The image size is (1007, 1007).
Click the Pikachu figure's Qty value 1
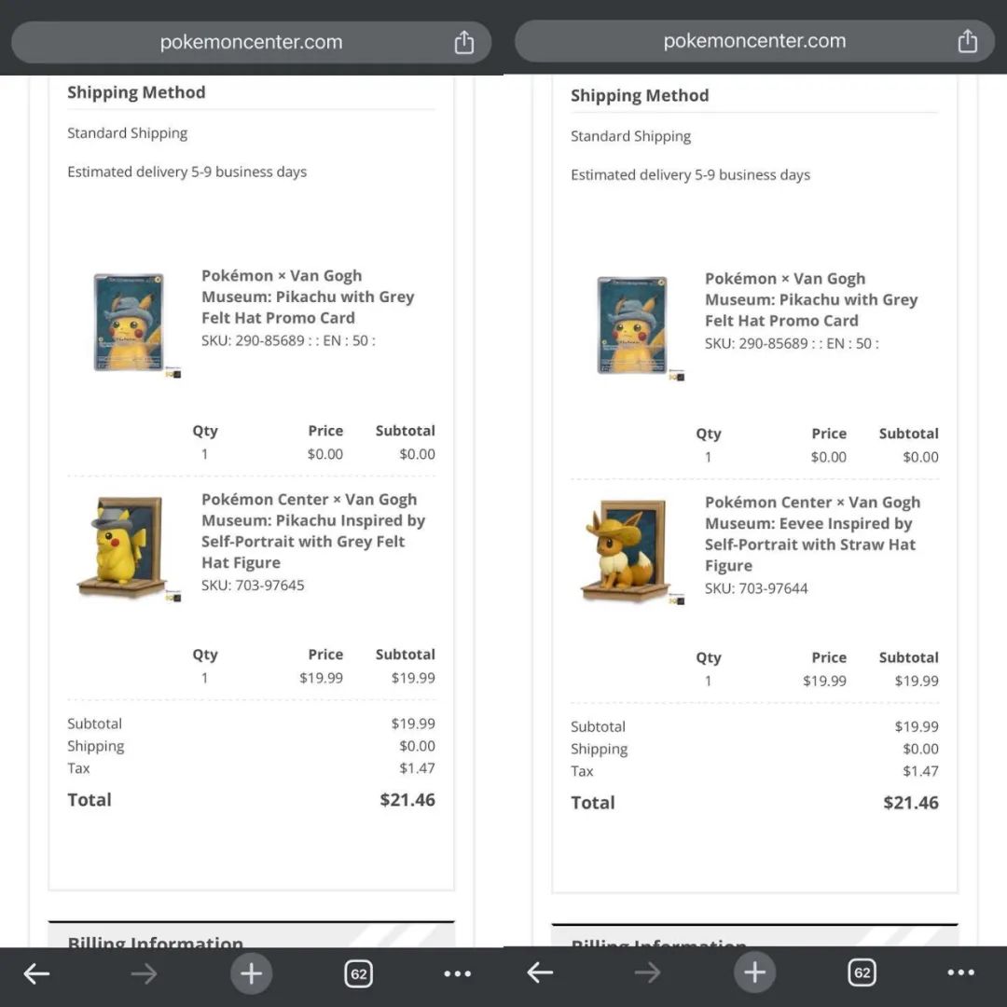pyautogui.click(x=204, y=678)
